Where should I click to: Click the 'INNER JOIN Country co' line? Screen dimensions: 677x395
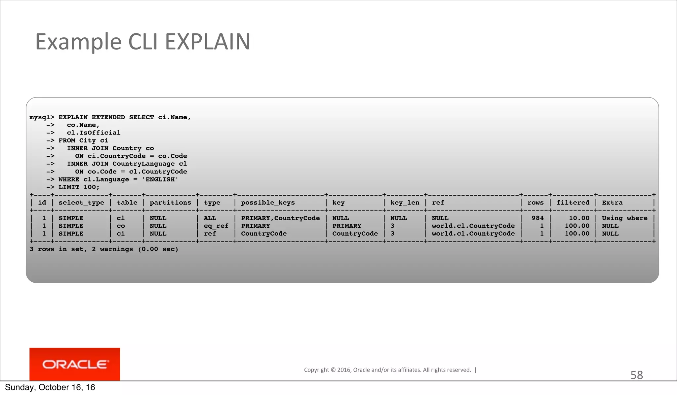coord(110,148)
